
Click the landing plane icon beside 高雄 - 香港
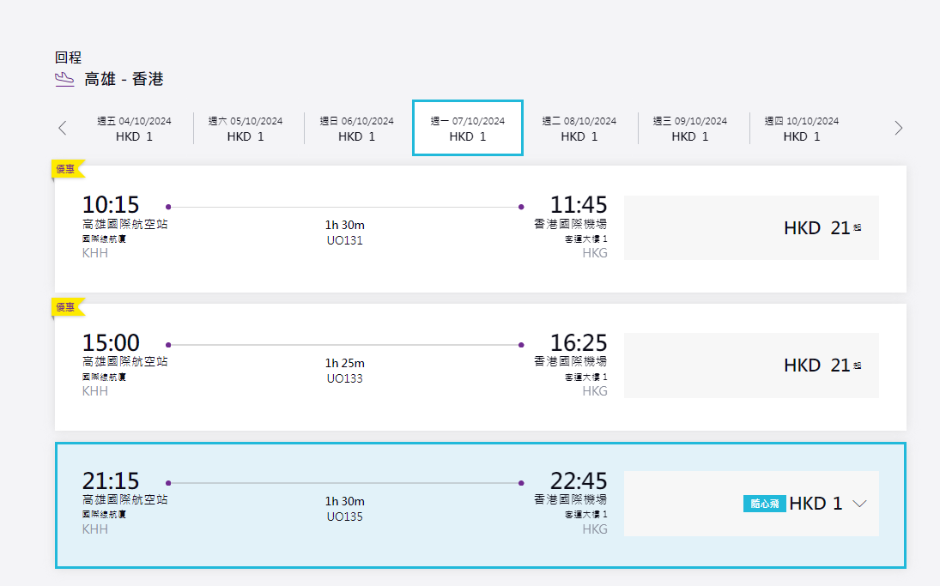pos(64,80)
